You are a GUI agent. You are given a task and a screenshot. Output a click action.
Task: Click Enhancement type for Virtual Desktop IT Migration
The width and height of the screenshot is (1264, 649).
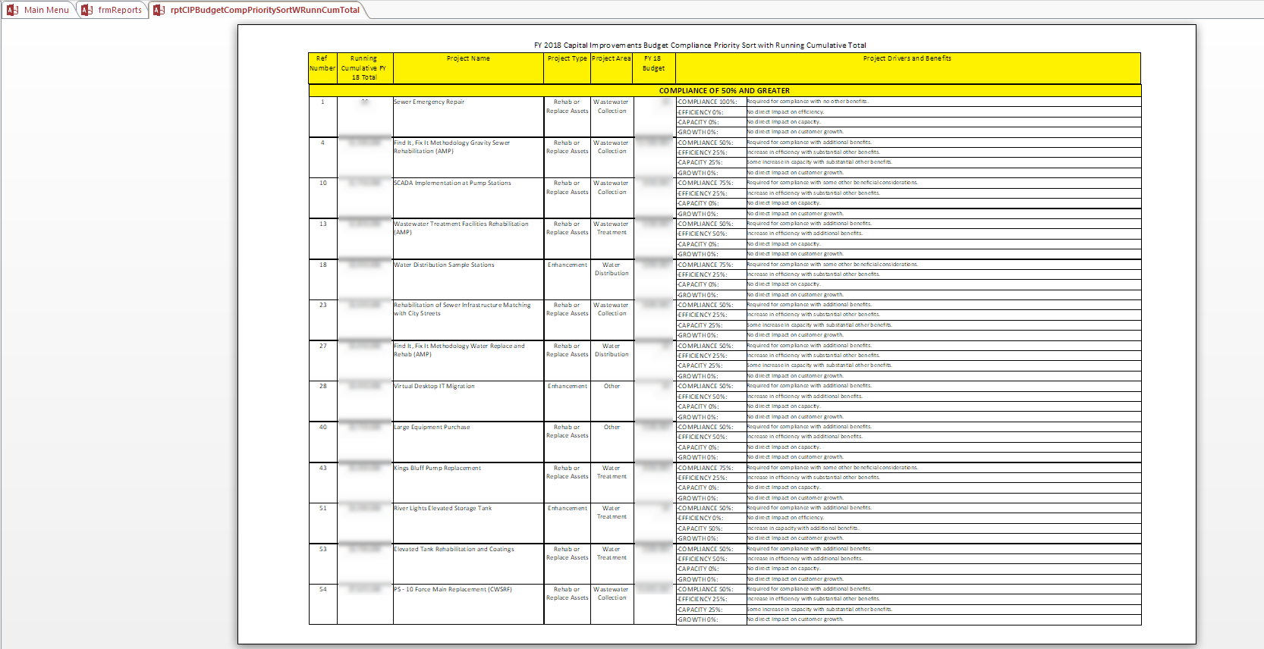click(567, 386)
